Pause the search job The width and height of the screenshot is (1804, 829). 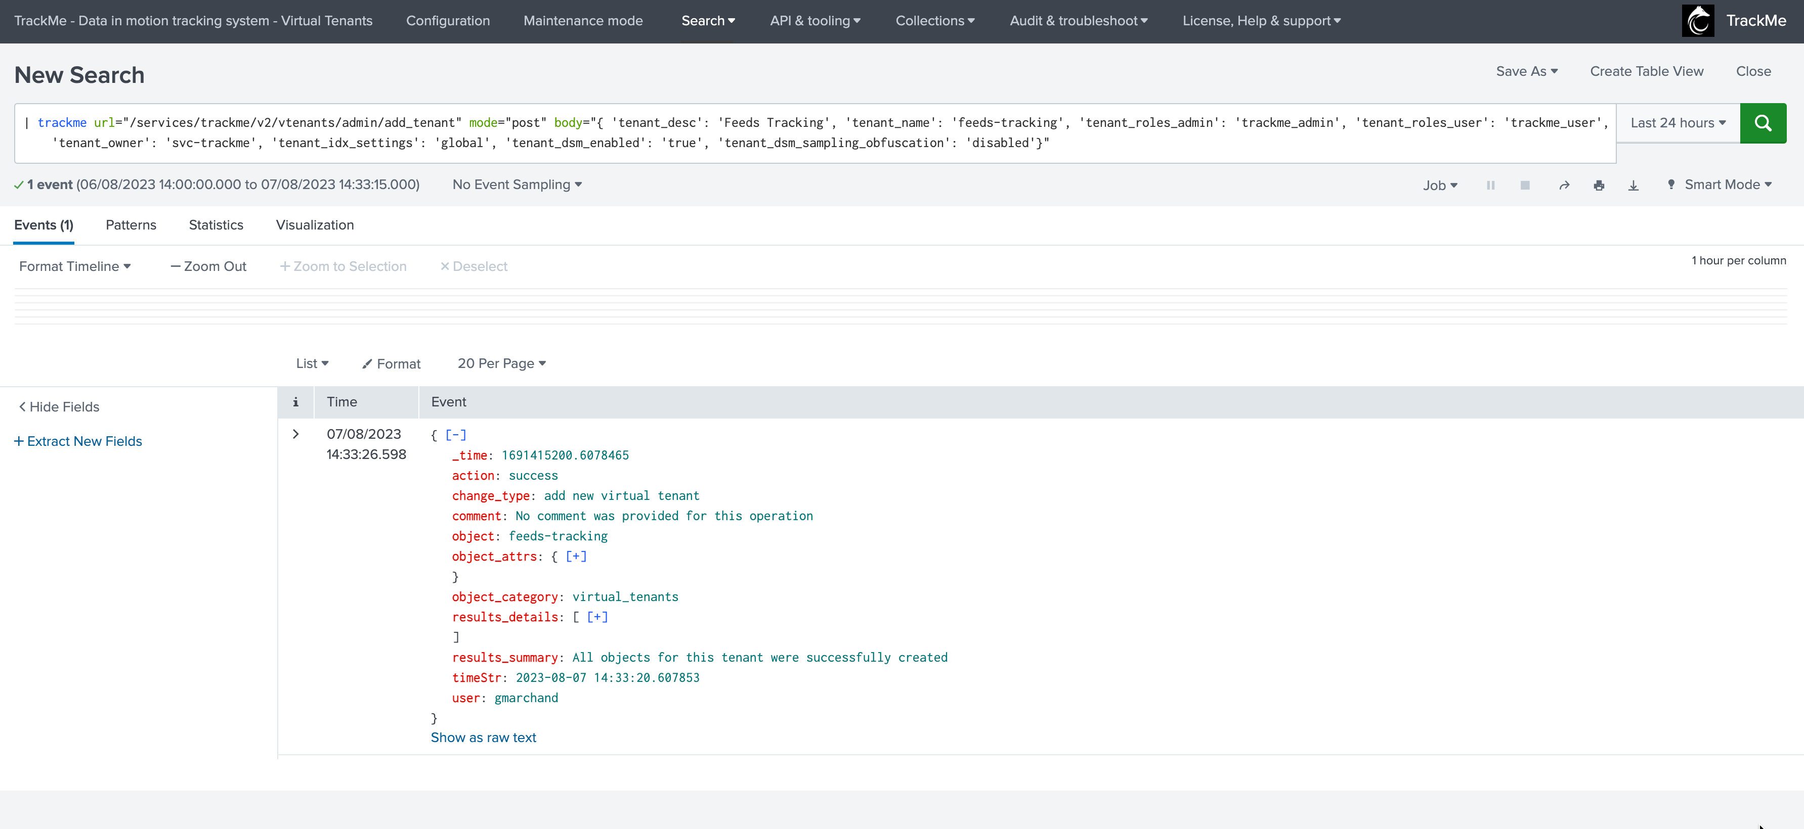pyautogui.click(x=1490, y=186)
